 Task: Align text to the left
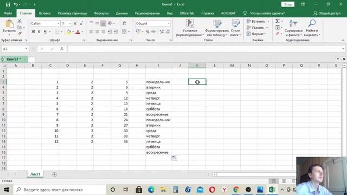[x=91, y=32]
